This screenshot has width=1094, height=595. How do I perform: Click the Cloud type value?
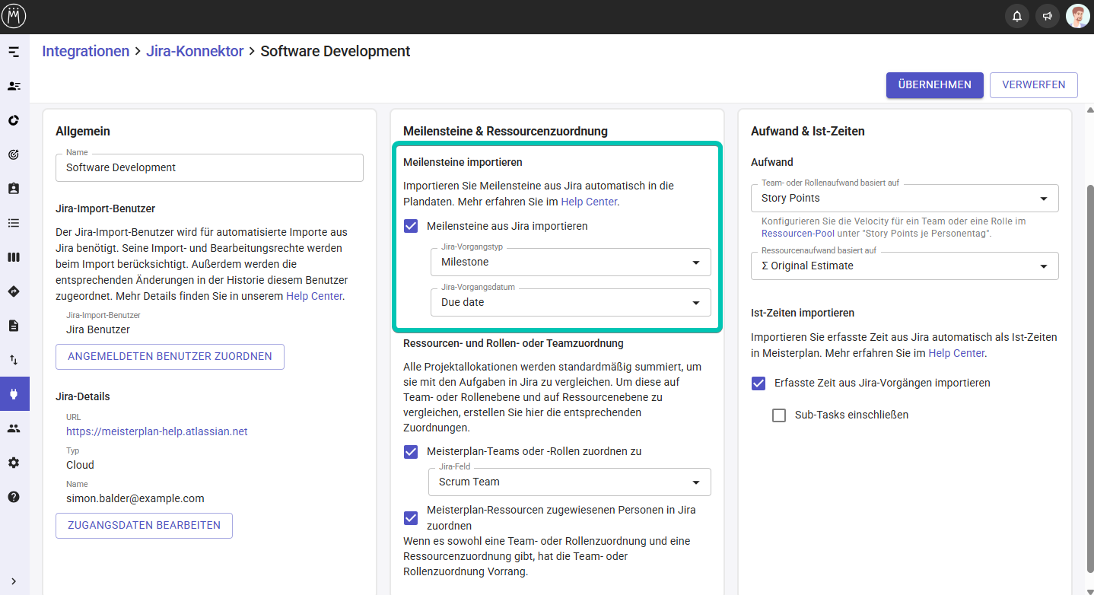[x=80, y=465]
